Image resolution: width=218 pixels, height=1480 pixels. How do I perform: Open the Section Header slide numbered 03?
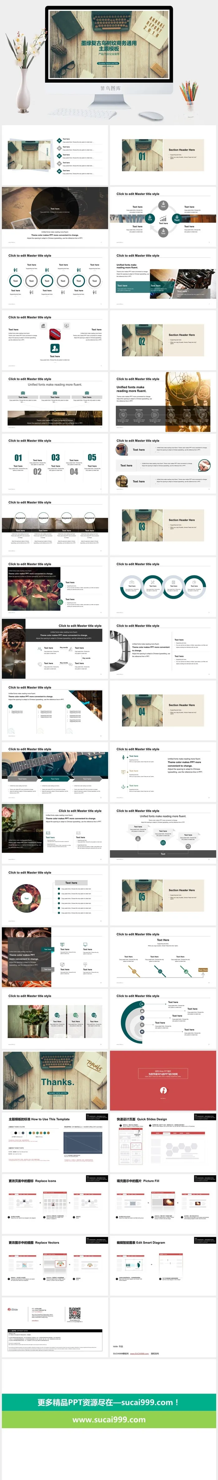tap(163, 525)
